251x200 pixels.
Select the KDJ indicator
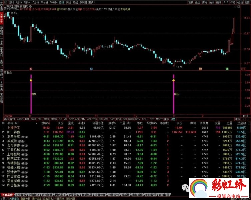[x=118, y=119]
